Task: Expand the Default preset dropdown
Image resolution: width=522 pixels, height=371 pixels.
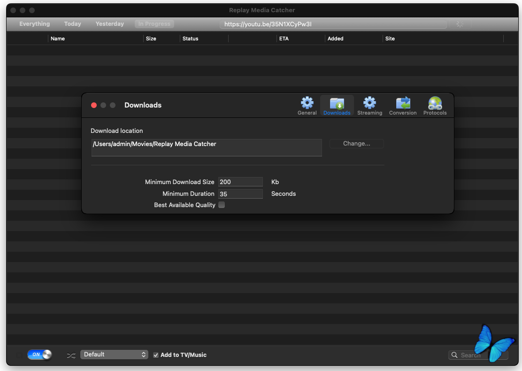Action: coord(114,355)
